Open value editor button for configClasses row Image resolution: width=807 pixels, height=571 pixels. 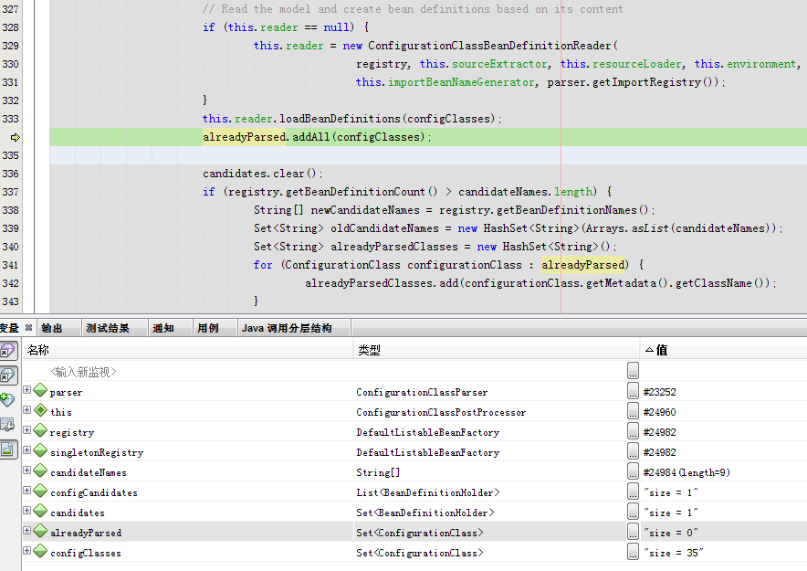click(633, 551)
